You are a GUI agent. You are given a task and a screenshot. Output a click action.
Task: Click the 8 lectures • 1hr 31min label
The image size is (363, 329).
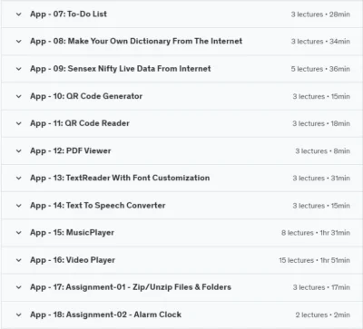click(316, 233)
